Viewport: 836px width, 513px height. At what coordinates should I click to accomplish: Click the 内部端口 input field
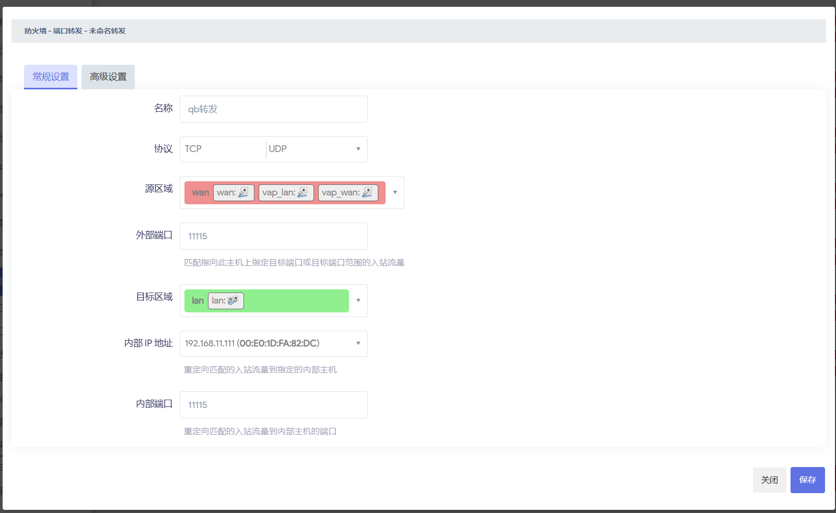[x=273, y=405]
